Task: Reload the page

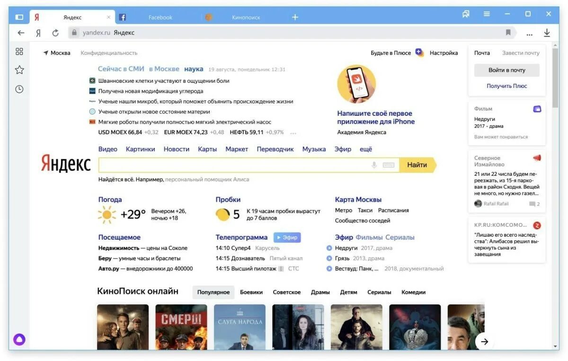Action: [x=55, y=33]
